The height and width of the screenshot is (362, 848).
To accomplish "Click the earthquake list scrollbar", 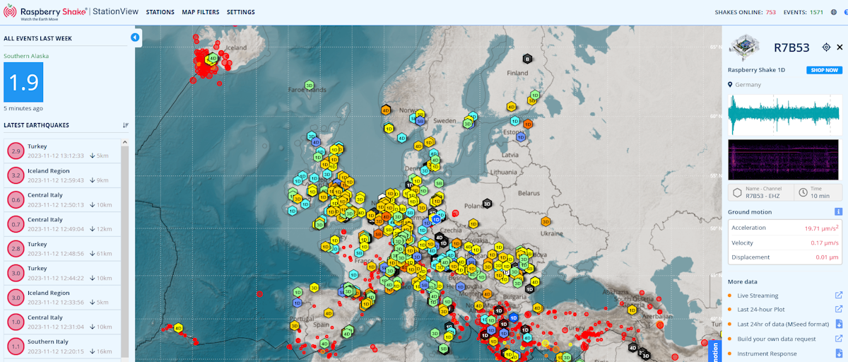I will 125,247.
